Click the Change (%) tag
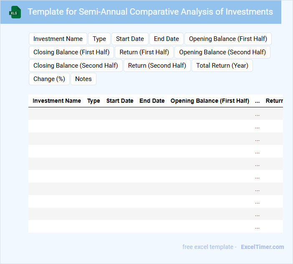 coord(49,79)
